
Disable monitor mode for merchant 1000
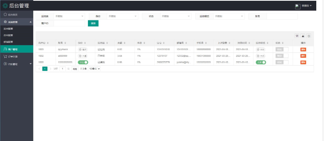(261, 62)
